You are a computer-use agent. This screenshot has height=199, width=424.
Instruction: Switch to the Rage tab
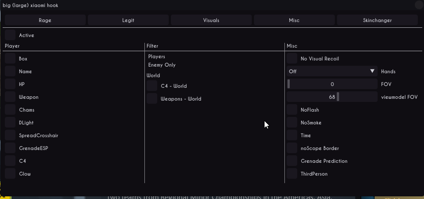coord(45,20)
